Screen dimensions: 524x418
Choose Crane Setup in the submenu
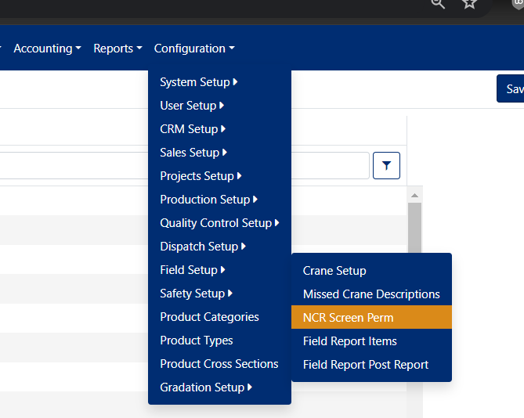coord(371,271)
